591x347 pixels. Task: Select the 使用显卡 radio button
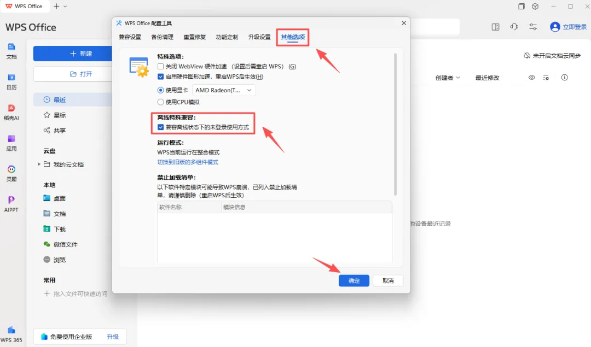[x=160, y=90]
